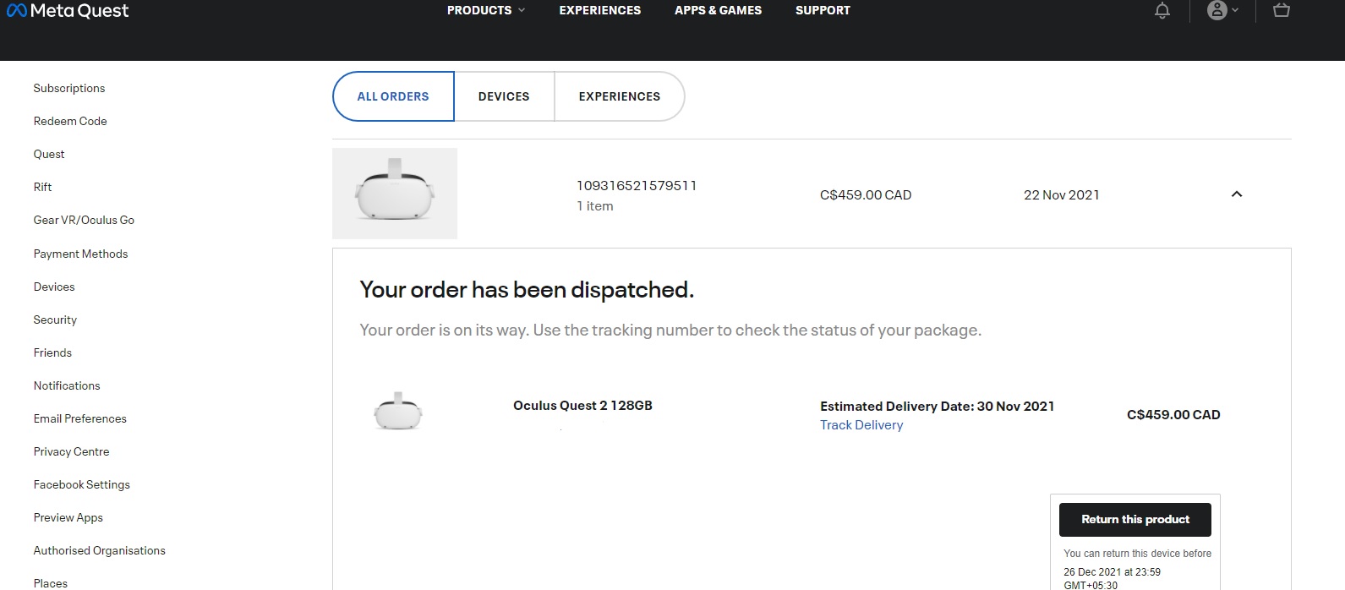Image resolution: width=1345 pixels, height=590 pixels.
Task: Click the Oculus Quest 2 128GB product name
Action: (582, 406)
